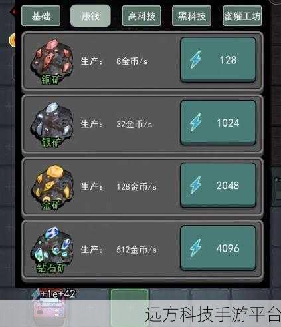Click the lightning bolt icon beside 4096
Screen dimensions: 281x327
[x=196, y=248]
